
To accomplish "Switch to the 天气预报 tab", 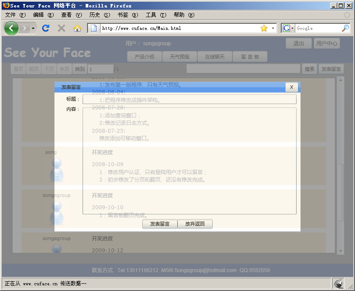I will [180, 57].
